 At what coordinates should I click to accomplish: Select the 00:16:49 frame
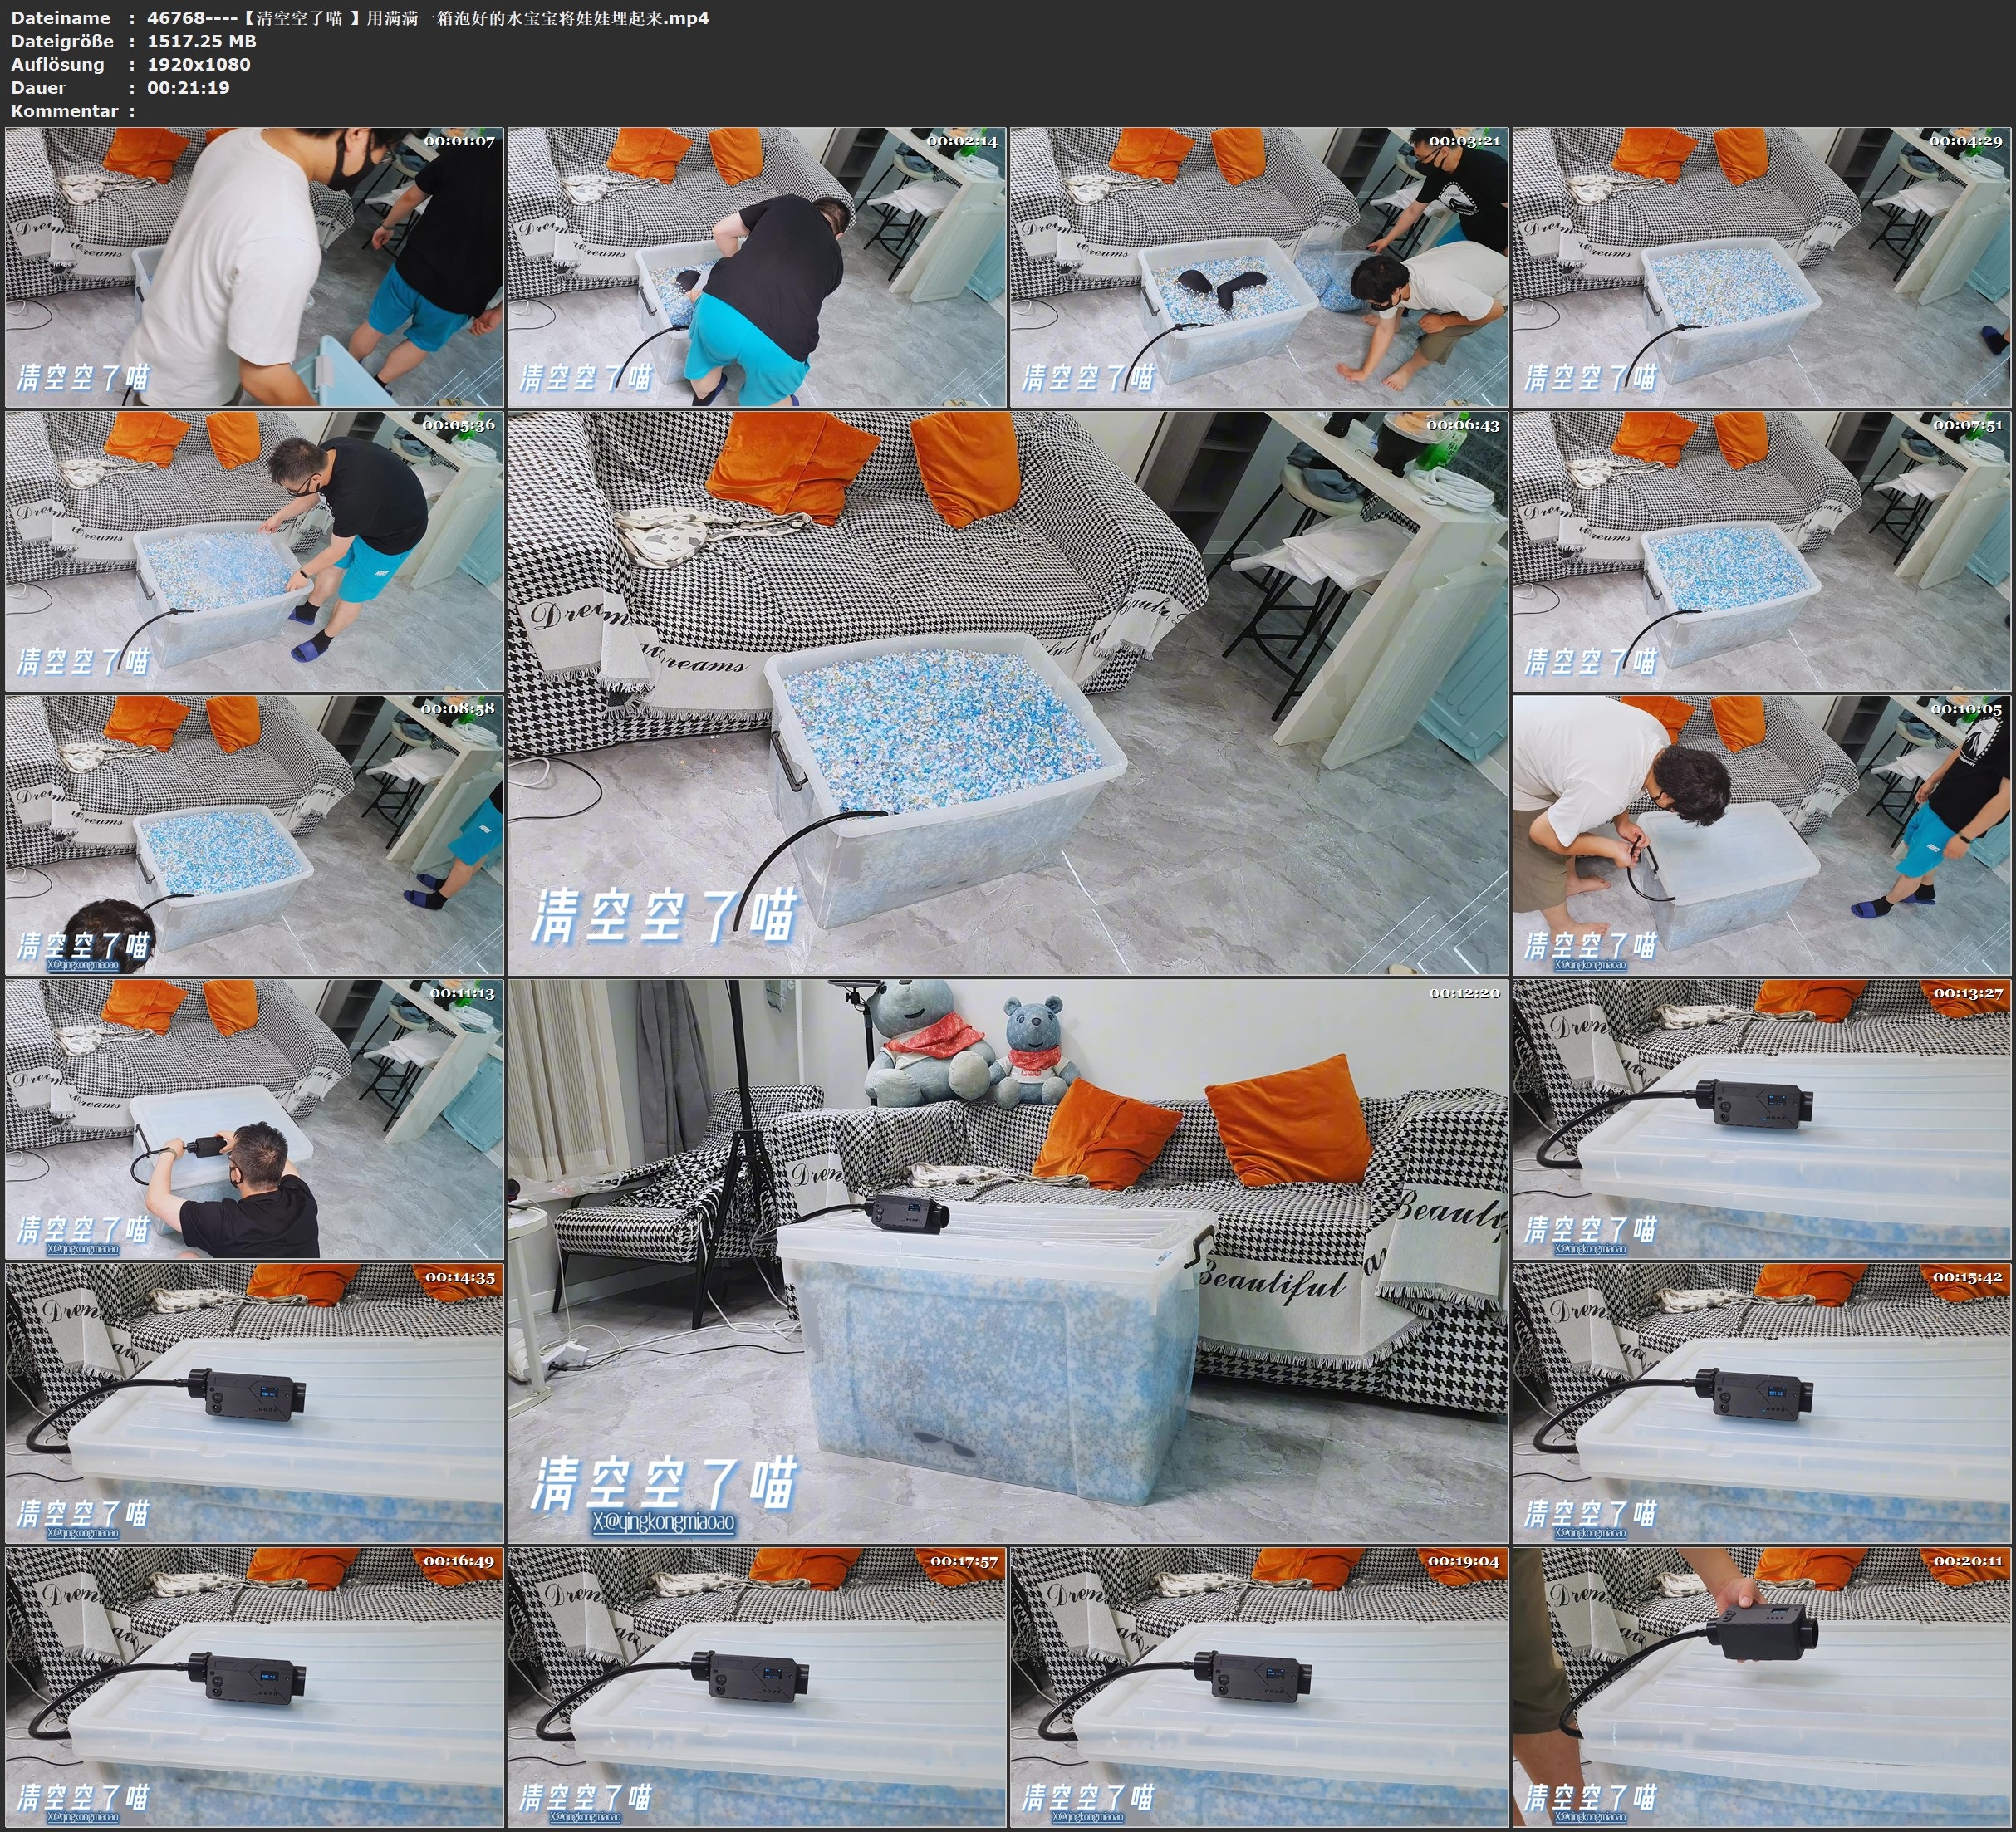pos(254,1687)
